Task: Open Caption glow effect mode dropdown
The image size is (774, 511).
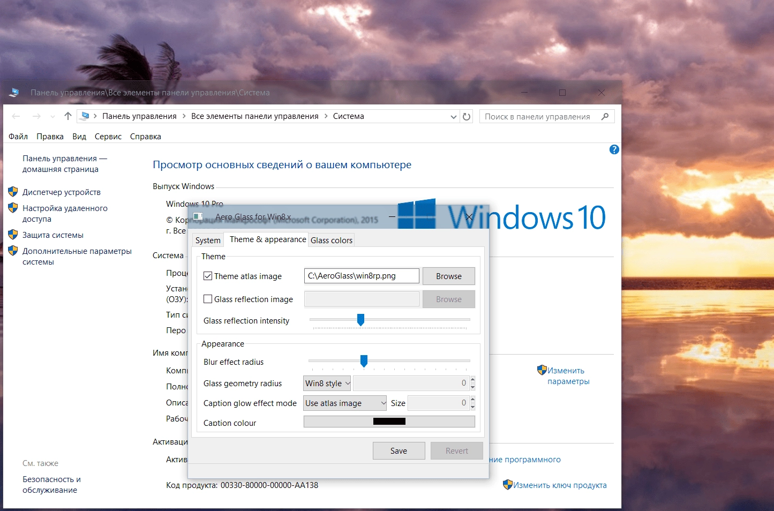Action: (x=345, y=403)
